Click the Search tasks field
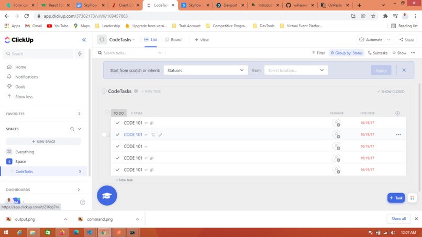This screenshot has width=422, height=237. 127,53
